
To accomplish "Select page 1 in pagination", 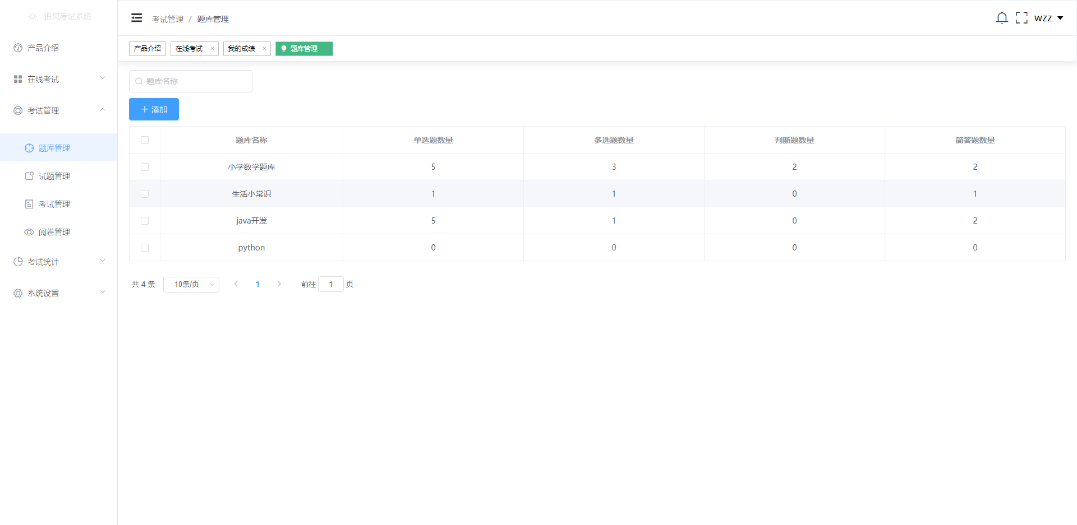I will (257, 284).
